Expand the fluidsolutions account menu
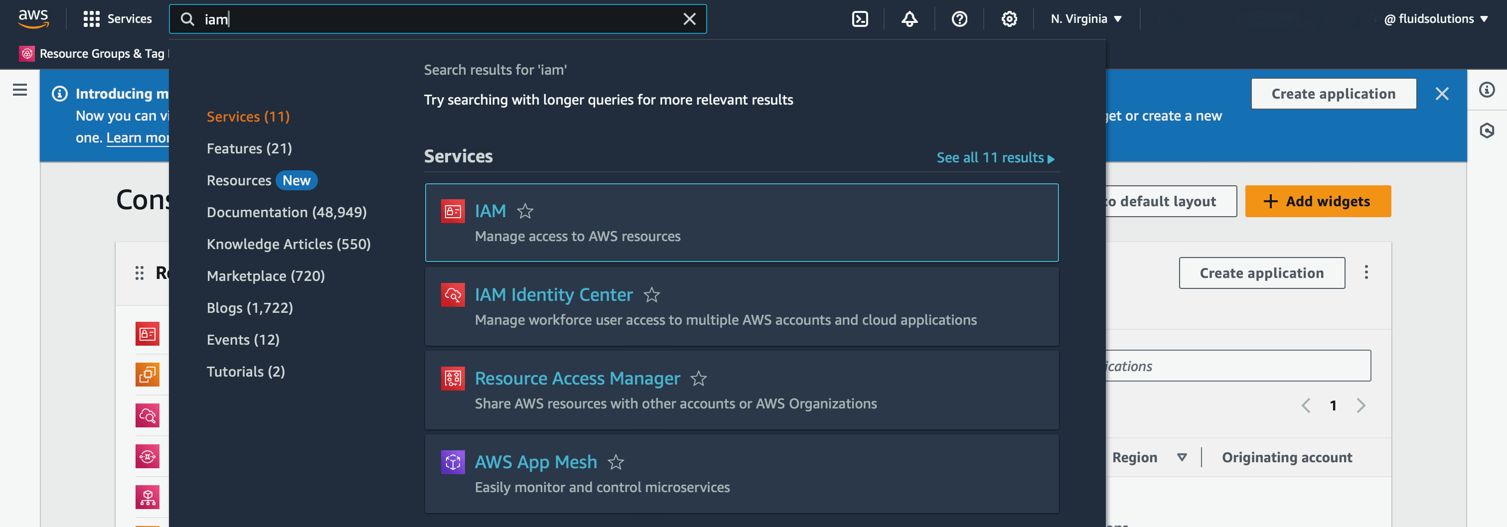The width and height of the screenshot is (1507, 527). (x=1435, y=19)
